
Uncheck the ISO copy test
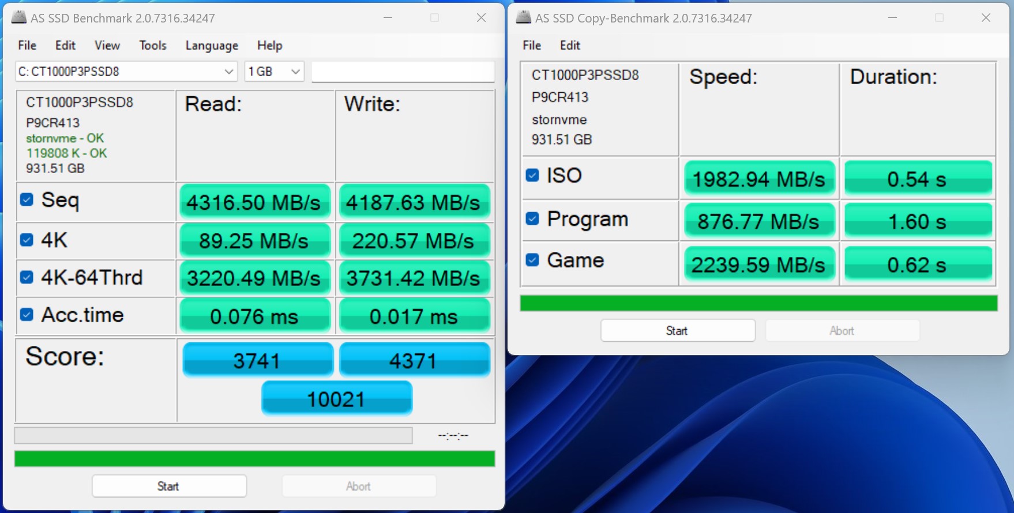click(x=532, y=175)
